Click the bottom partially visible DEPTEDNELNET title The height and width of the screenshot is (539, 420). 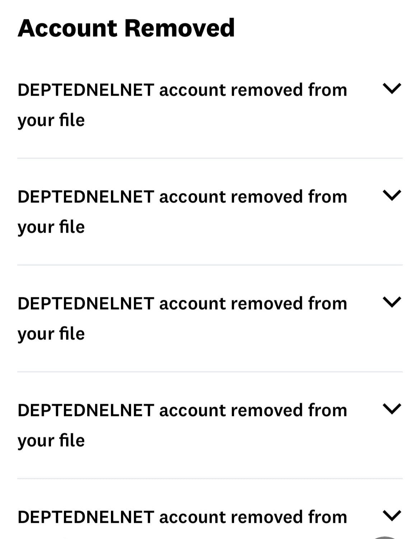[182, 517]
